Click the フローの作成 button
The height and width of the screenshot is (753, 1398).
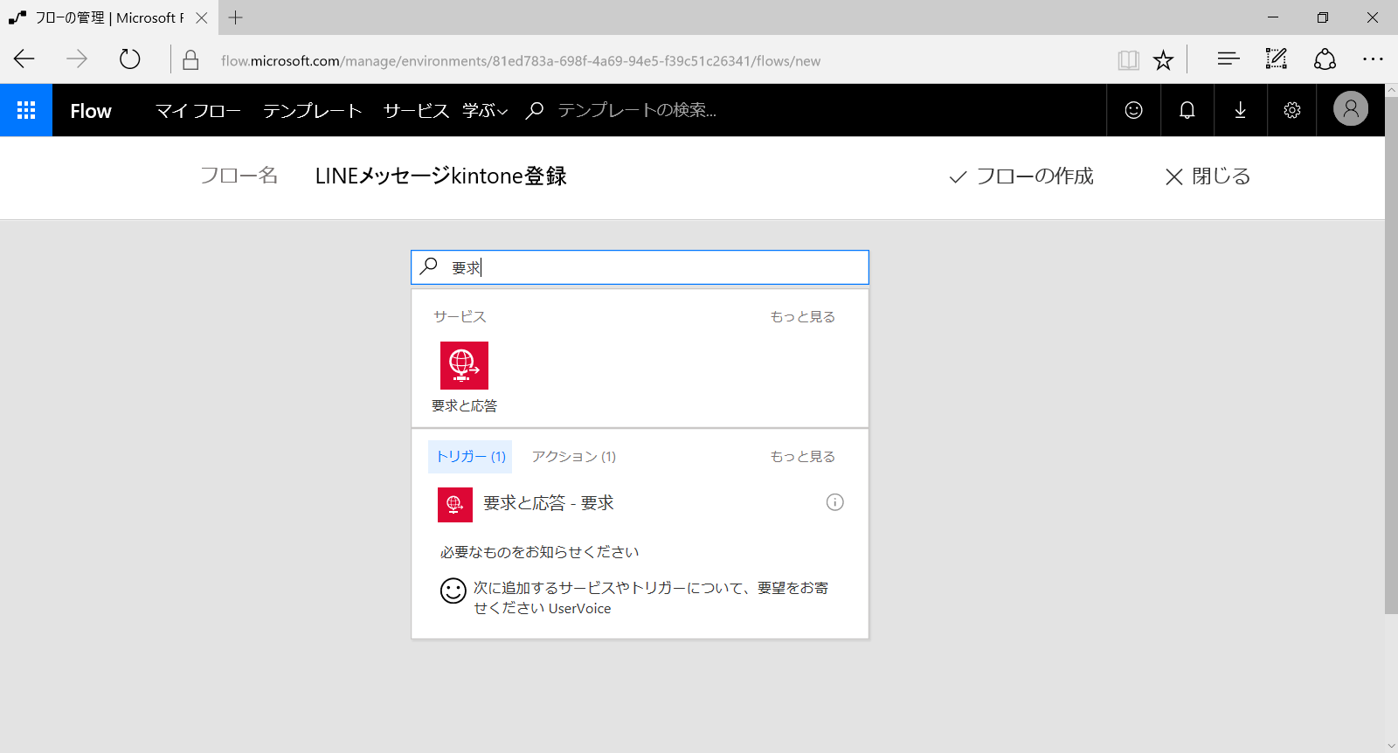click(1021, 176)
